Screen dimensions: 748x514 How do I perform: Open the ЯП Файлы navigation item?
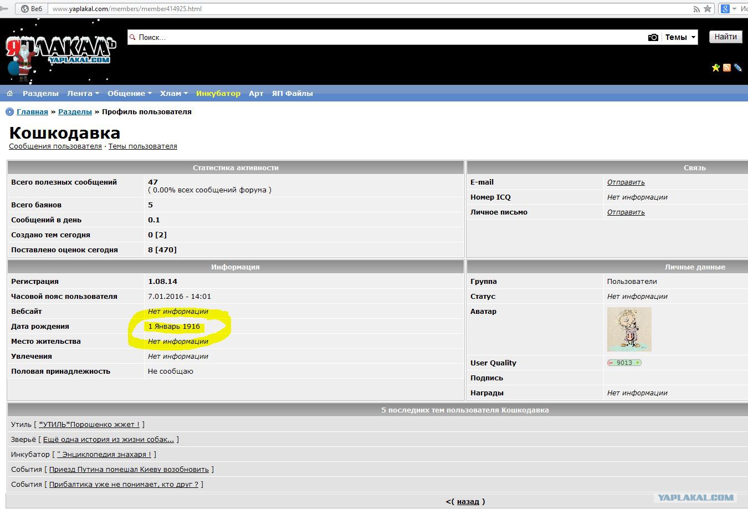(292, 93)
